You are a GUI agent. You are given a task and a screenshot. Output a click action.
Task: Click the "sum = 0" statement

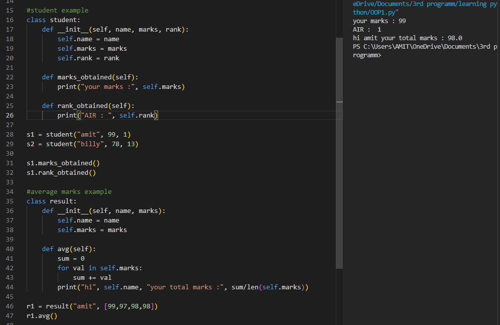tap(71, 258)
